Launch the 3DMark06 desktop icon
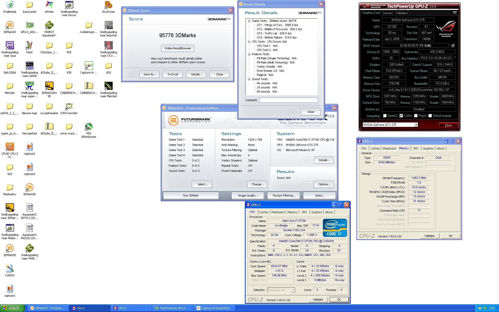The image size is (499, 312). [29, 190]
